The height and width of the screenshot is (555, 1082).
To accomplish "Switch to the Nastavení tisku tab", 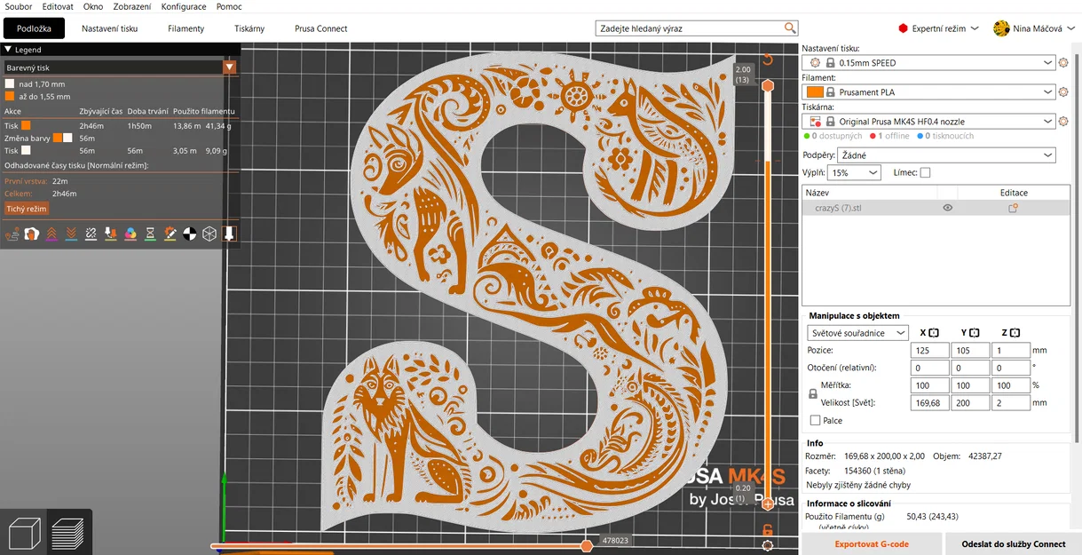I will tap(110, 28).
